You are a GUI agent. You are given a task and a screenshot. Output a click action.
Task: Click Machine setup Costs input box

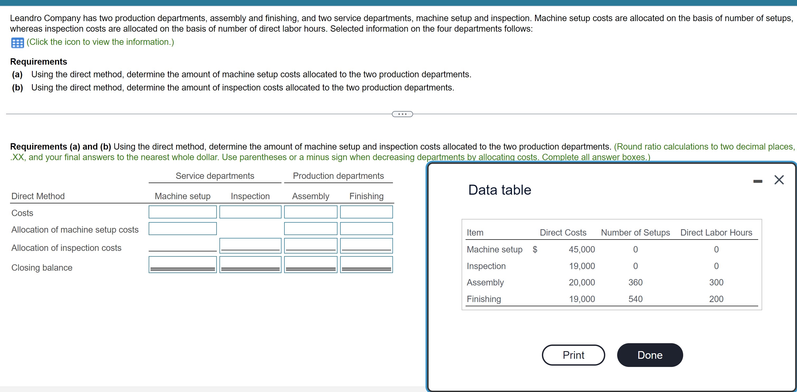coord(182,212)
